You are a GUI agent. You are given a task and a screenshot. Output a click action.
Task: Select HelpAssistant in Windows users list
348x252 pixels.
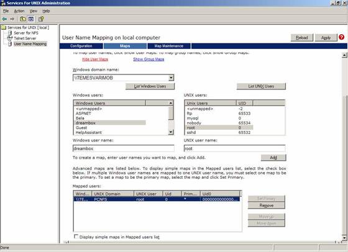pyautogui.click(x=88, y=132)
